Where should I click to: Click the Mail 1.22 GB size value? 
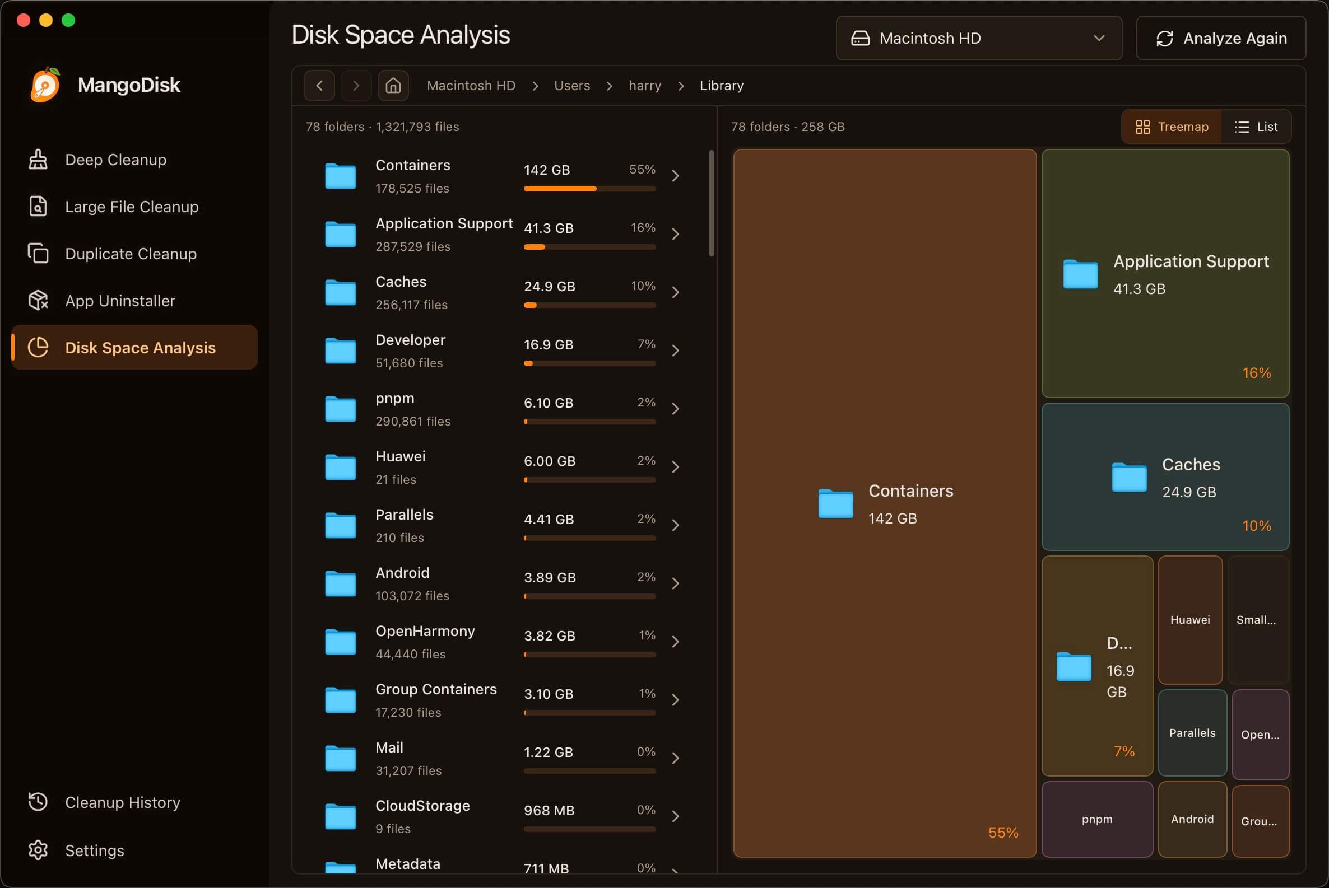[x=549, y=753]
